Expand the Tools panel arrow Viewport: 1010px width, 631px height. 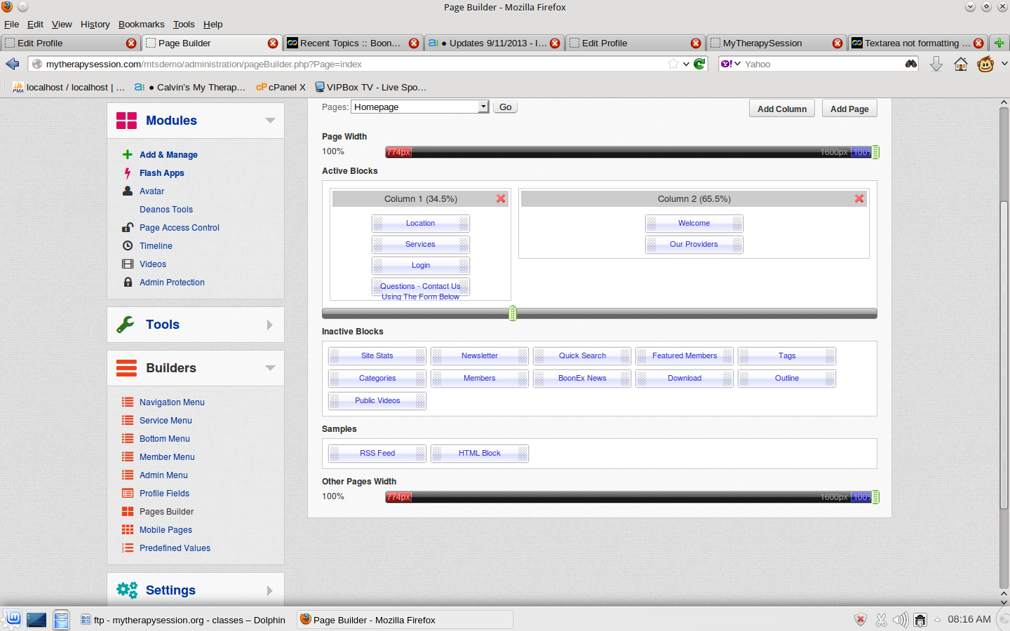(x=270, y=325)
